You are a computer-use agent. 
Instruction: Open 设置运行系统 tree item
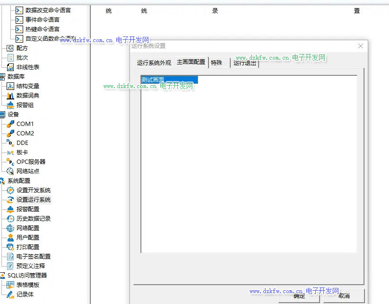pyautogui.click(x=34, y=200)
